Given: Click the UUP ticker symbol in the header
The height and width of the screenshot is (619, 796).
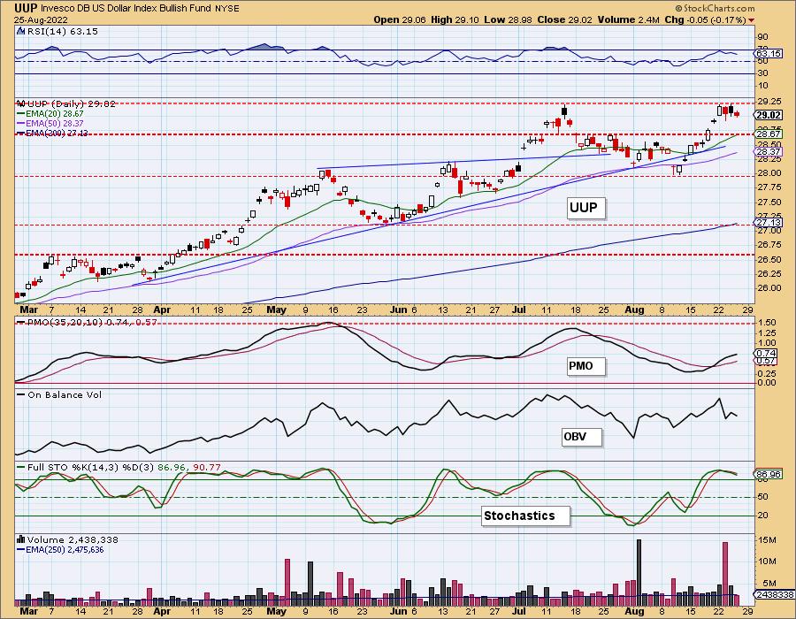Looking at the screenshot, I should tap(25, 8).
